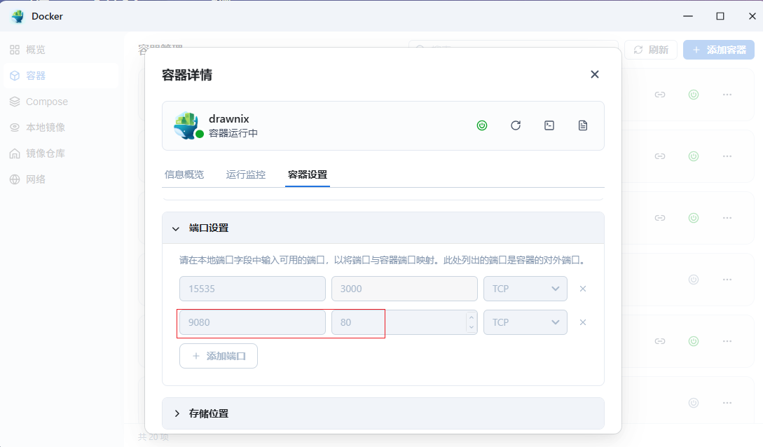
Task: Open 镜像仓库 in the sidebar
Action: click(60, 153)
